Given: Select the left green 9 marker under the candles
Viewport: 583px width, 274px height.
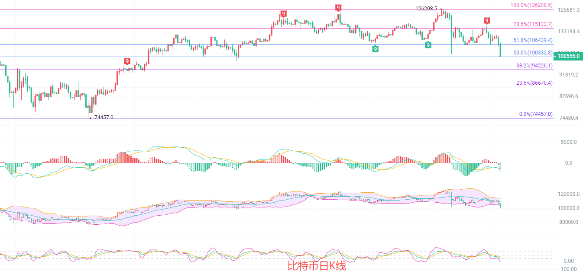Looking at the screenshot, I should point(375,49).
